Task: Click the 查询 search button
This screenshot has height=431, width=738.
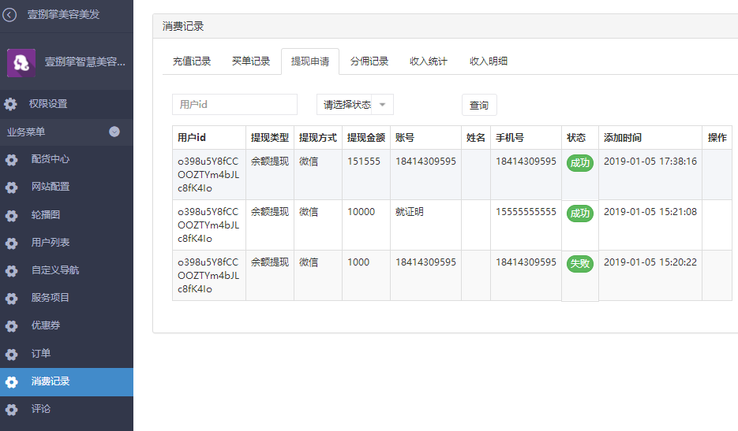Action: pyautogui.click(x=479, y=105)
